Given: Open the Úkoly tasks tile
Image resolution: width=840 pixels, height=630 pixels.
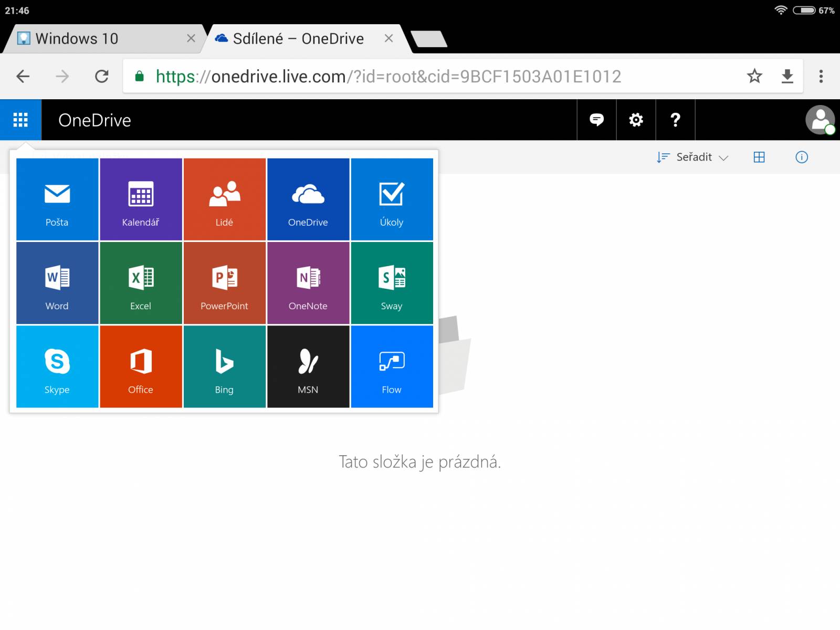Looking at the screenshot, I should (x=392, y=199).
